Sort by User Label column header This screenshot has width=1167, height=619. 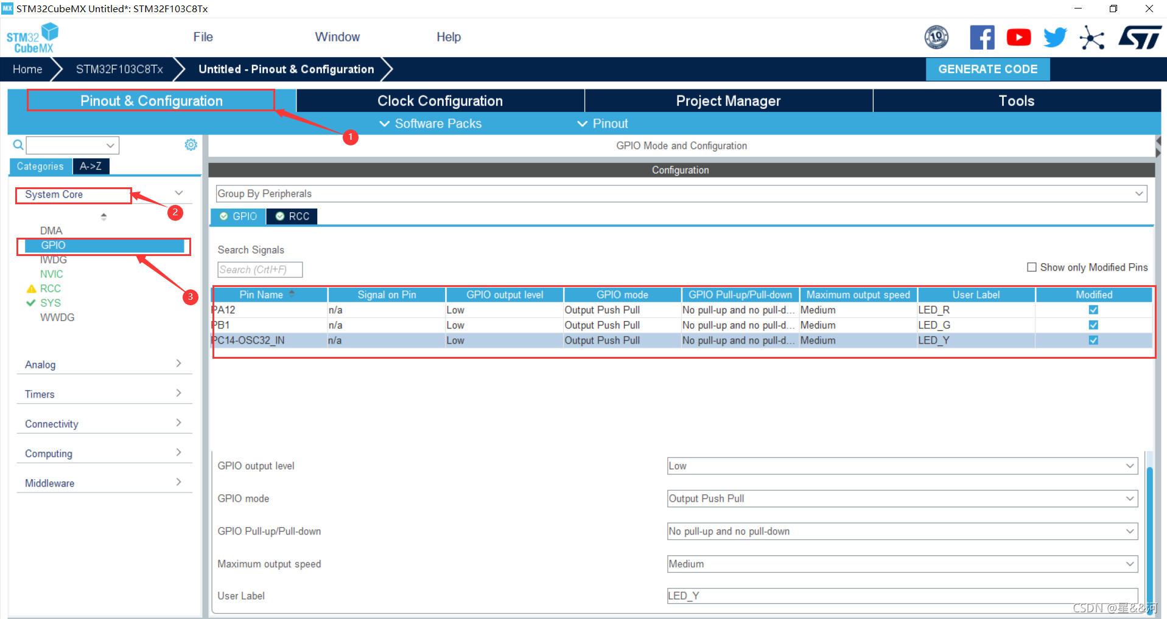click(x=976, y=295)
